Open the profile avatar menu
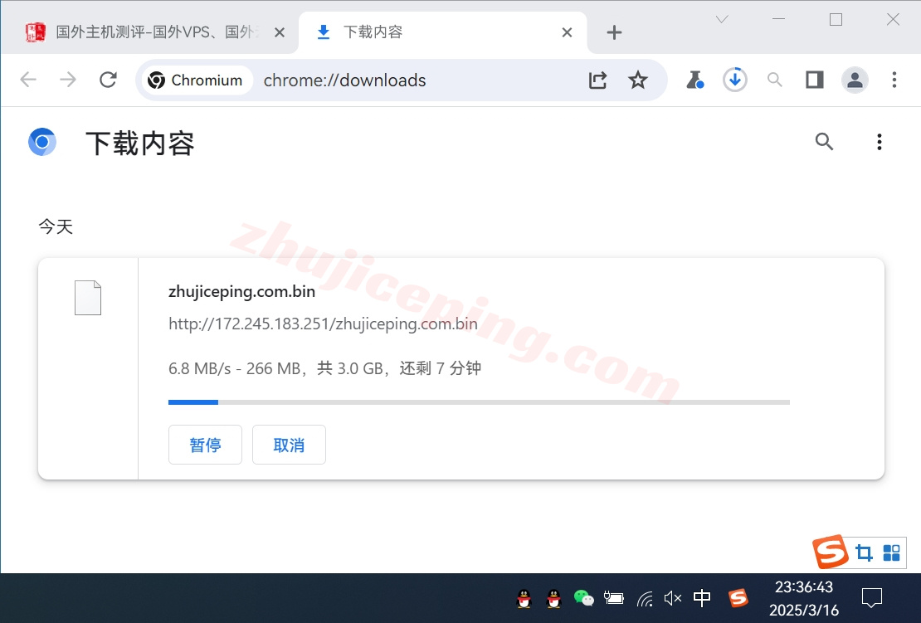 [x=855, y=80]
